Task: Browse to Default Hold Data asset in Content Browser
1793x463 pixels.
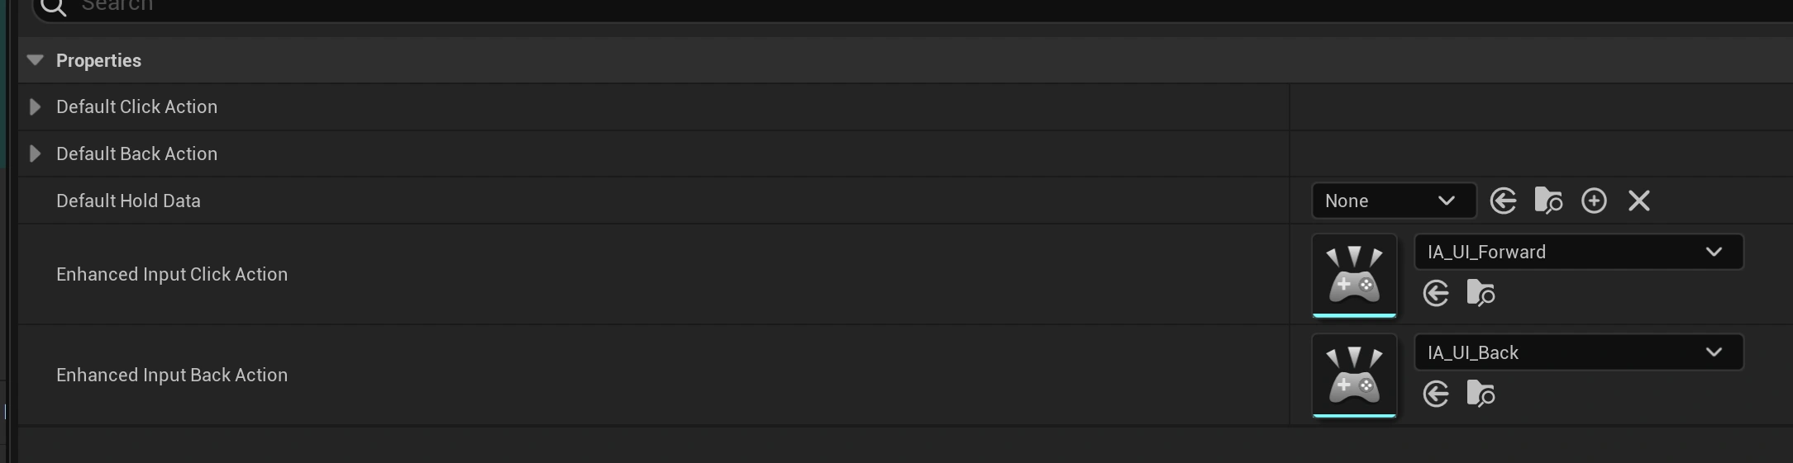Action: 1547,201
